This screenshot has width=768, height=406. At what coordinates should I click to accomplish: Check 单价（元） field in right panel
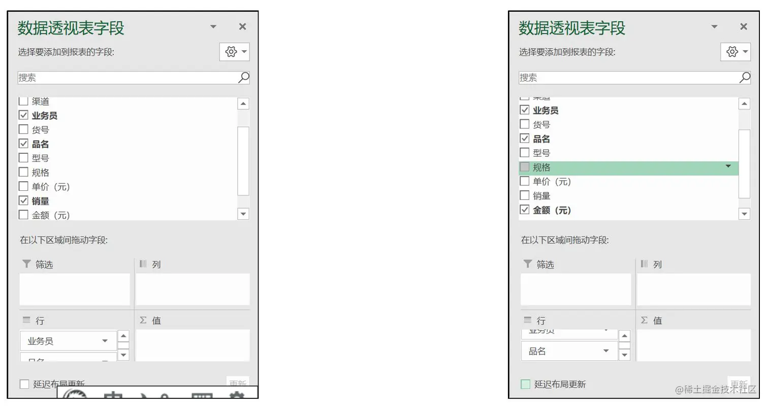(x=525, y=181)
